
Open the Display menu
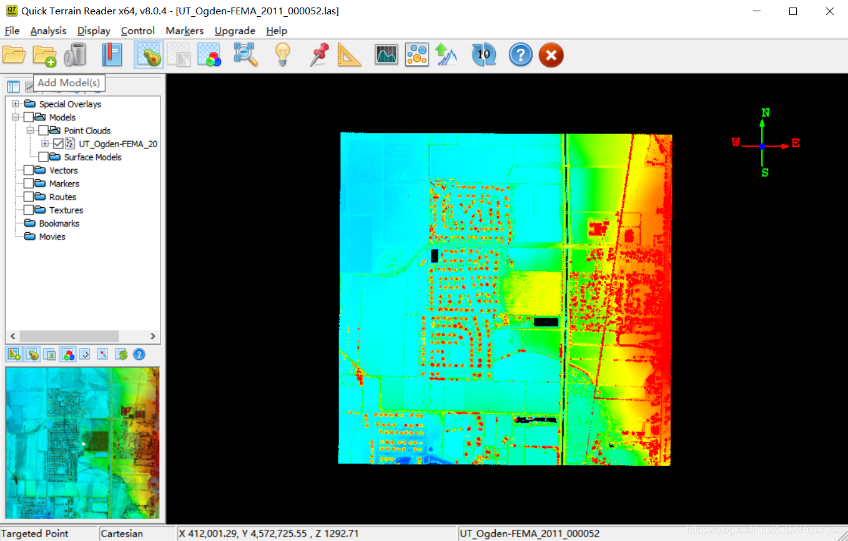[x=94, y=31]
